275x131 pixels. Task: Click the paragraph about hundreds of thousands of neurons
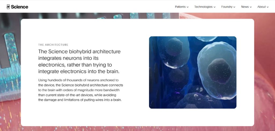click(81, 90)
